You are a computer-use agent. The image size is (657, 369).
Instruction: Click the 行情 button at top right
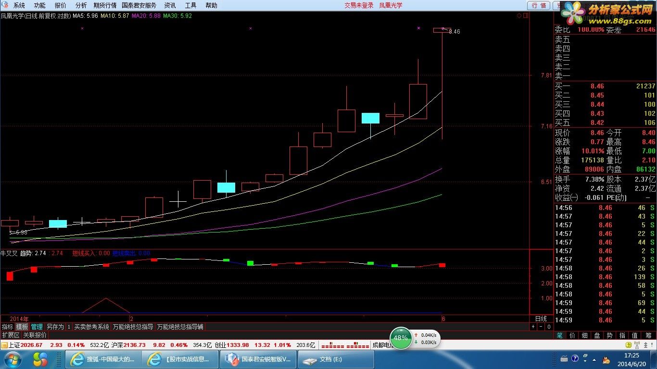(x=539, y=5)
